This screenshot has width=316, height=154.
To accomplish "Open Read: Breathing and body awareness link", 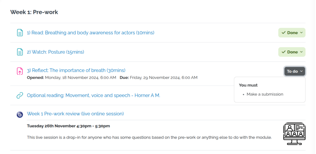I will 90,33.
